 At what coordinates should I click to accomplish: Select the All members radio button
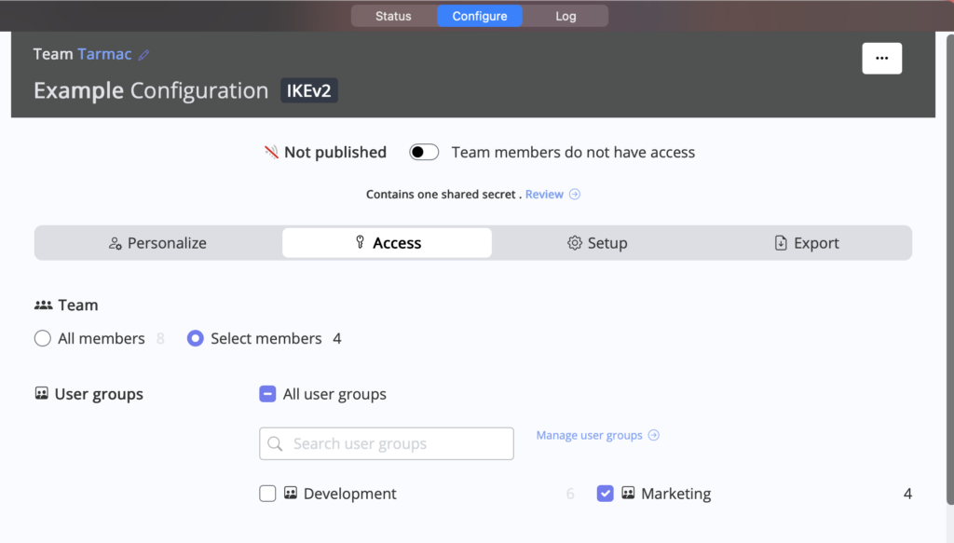coord(42,338)
